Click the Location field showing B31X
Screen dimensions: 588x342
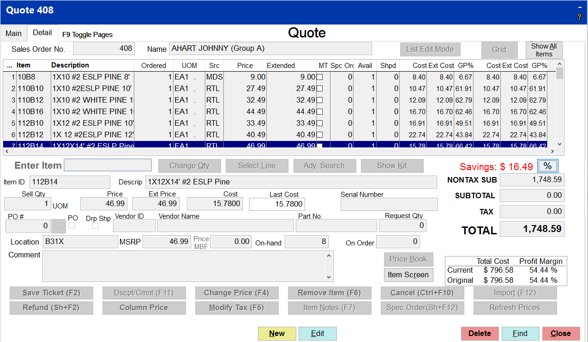(80, 242)
